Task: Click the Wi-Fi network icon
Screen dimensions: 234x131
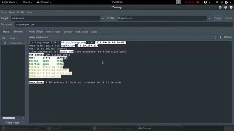Action: (x=217, y=2)
